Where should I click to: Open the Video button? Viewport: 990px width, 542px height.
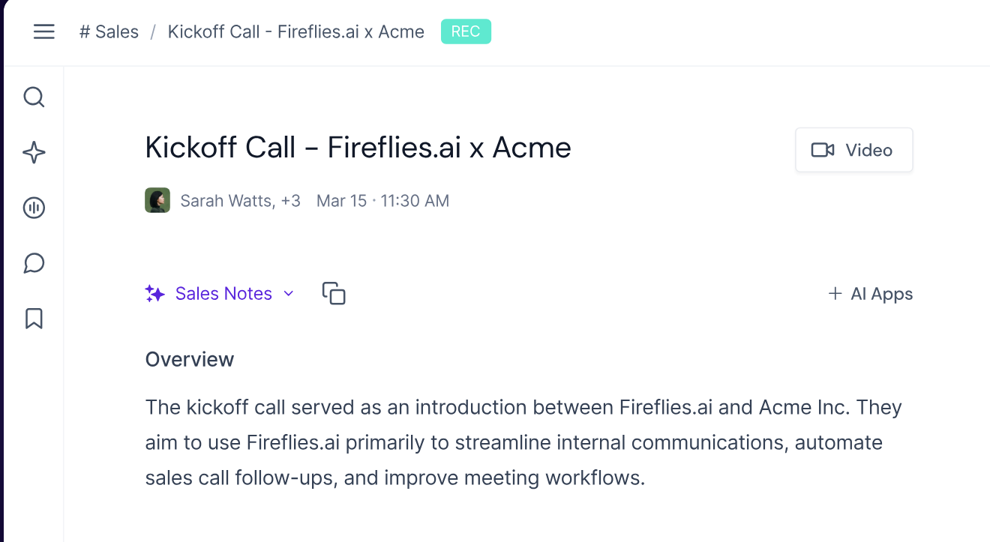[x=853, y=150]
